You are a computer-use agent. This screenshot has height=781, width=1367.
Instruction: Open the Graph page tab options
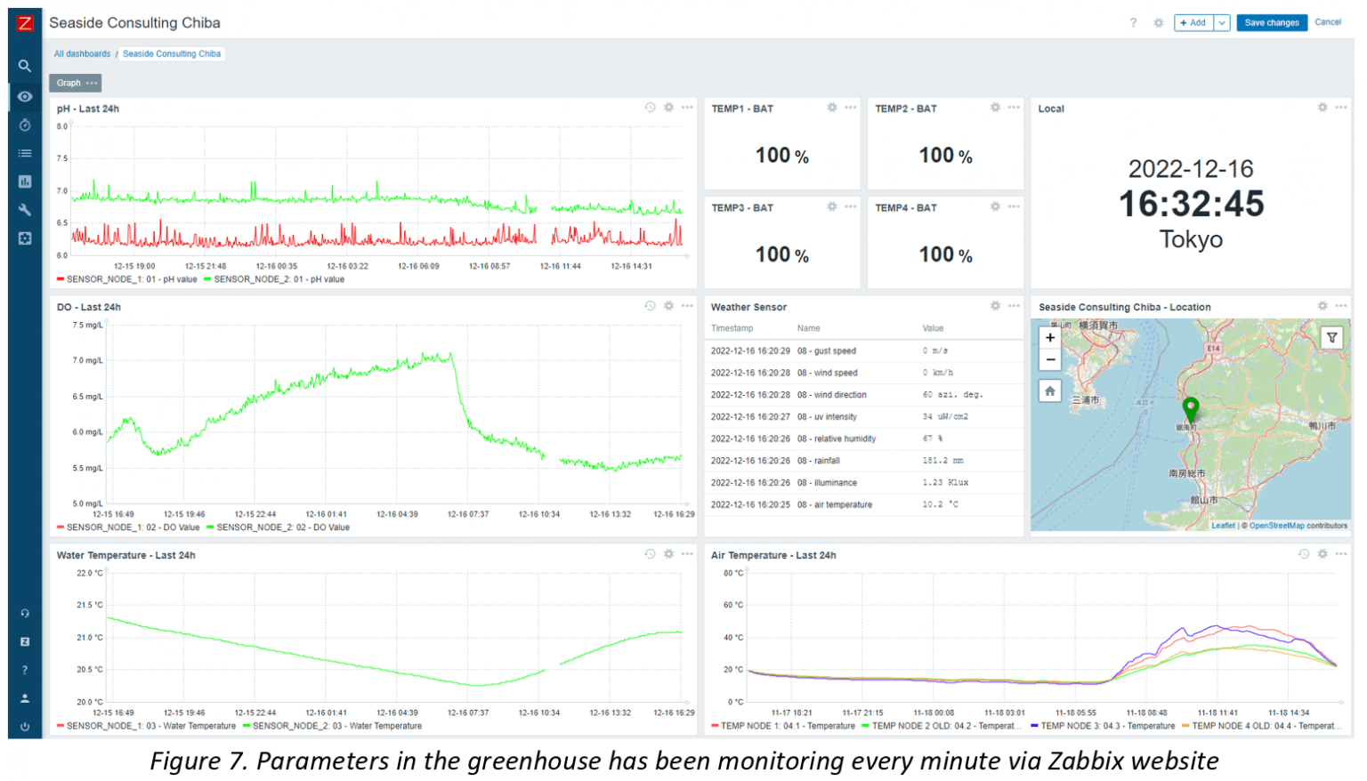pyautogui.click(x=92, y=83)
